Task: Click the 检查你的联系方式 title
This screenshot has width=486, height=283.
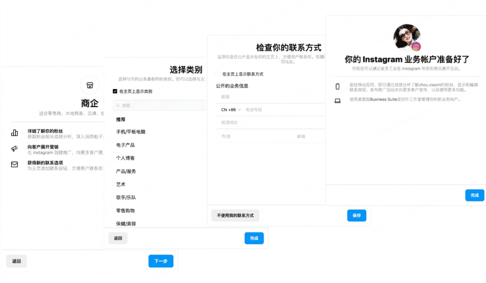Action: tap(289, 48)
